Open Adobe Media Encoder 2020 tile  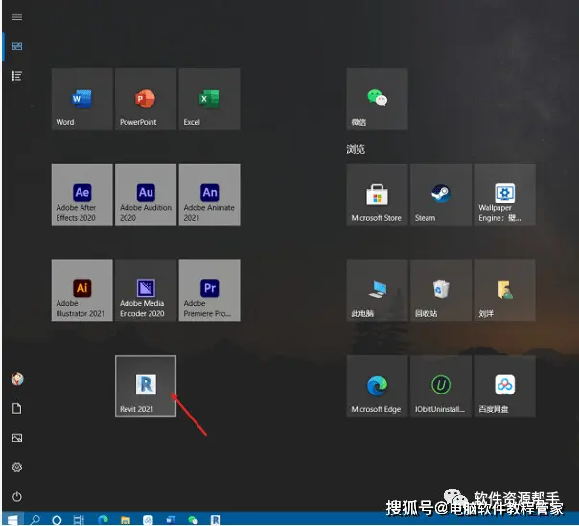coord(146,290)
